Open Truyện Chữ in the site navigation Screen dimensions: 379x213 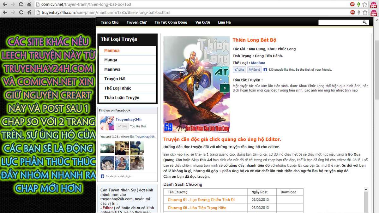point(137,22)
